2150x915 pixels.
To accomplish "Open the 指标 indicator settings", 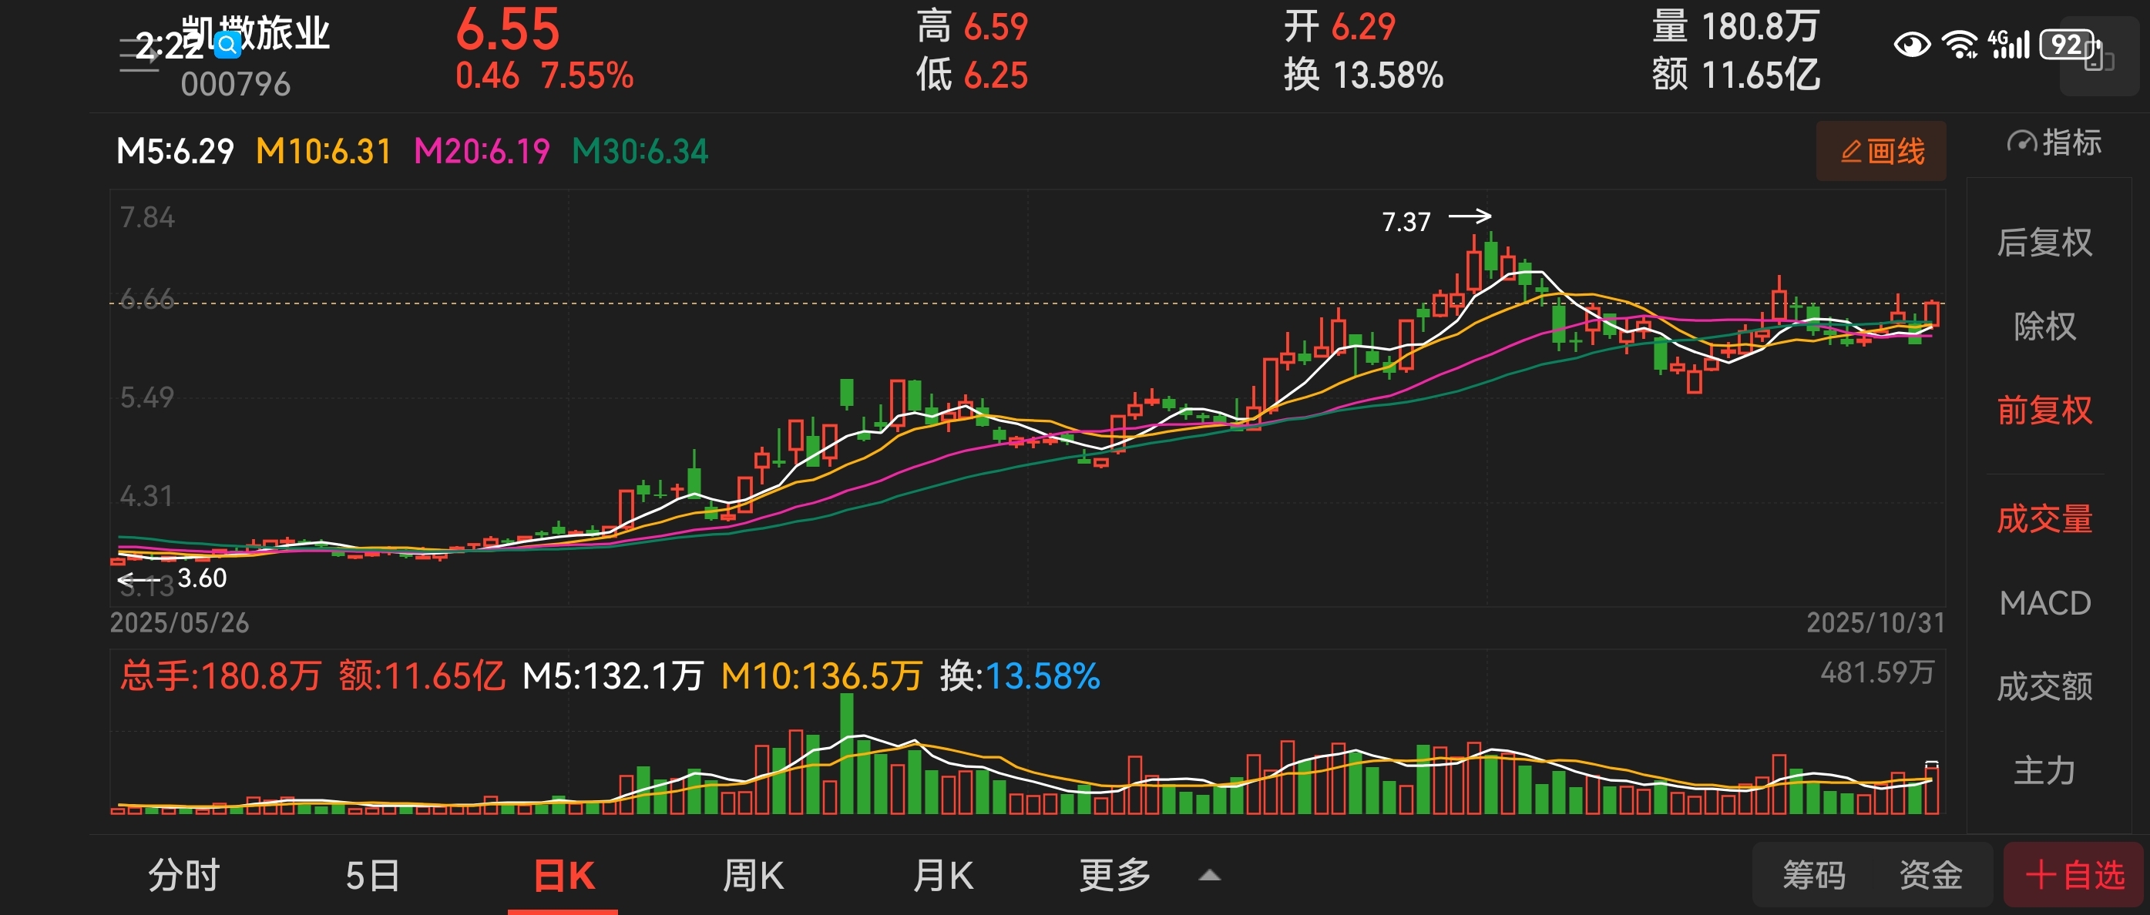I will pos(2054,143).
